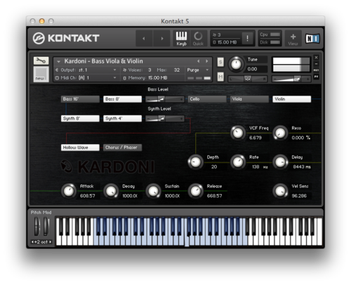Adjust the instrument pan slider

248,79
